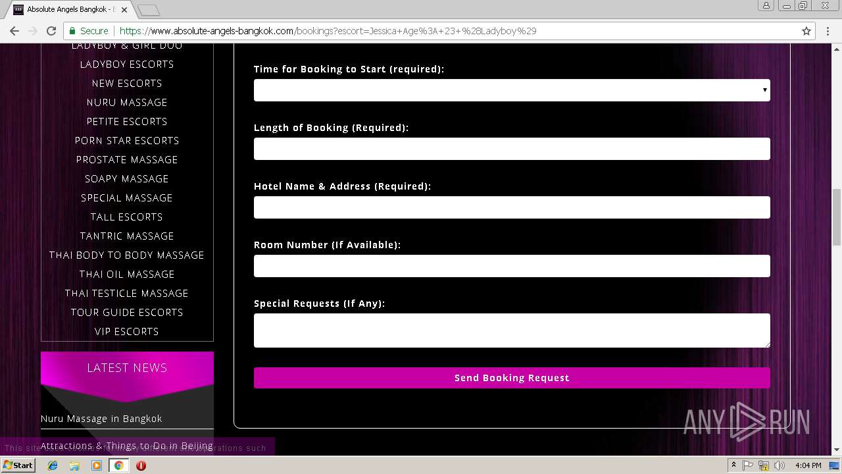Open the New Escorts sidebar link
The height and width of the screenshot is (474, 842).
pos(127,84)
